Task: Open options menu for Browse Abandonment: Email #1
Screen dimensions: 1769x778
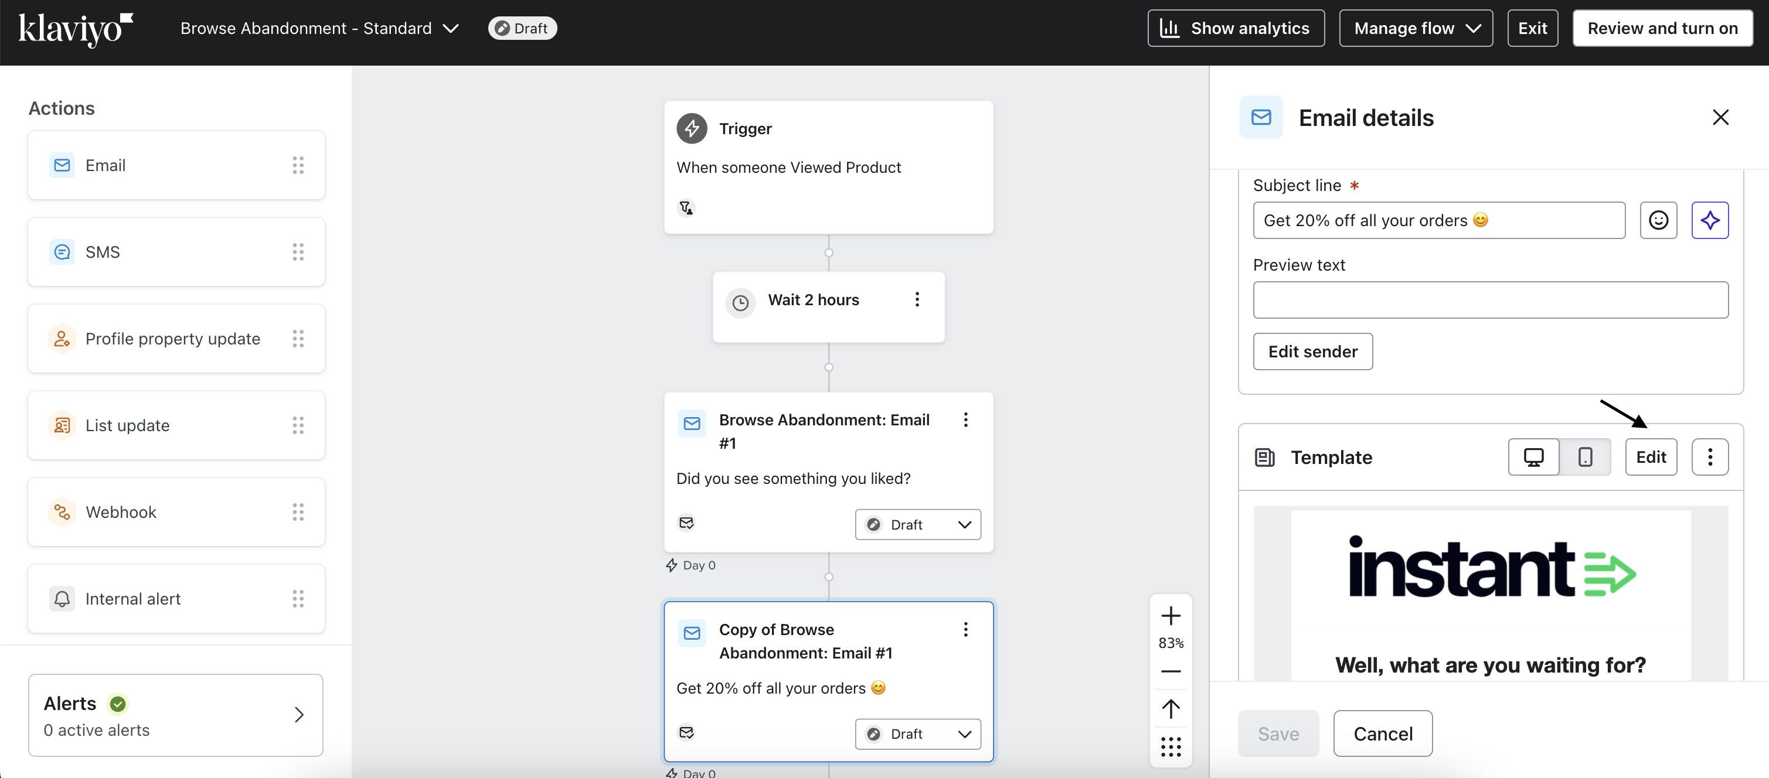Action: (965, 420)
